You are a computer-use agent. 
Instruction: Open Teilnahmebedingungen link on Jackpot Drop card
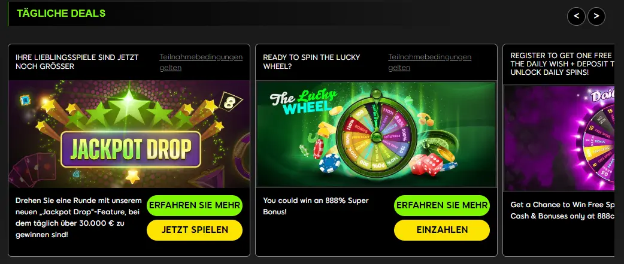[x=201, y=62]
